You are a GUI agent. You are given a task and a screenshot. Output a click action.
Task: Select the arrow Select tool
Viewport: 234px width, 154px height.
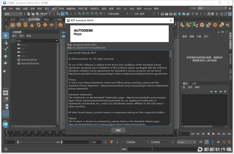click(6, 36)
